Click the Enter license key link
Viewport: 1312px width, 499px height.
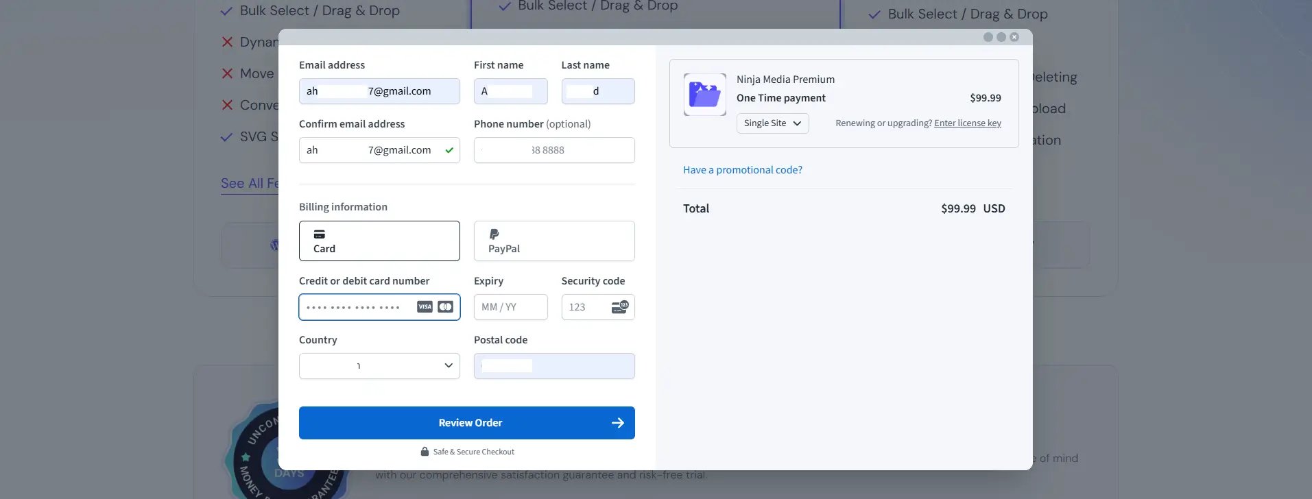(x=968, y=123)
